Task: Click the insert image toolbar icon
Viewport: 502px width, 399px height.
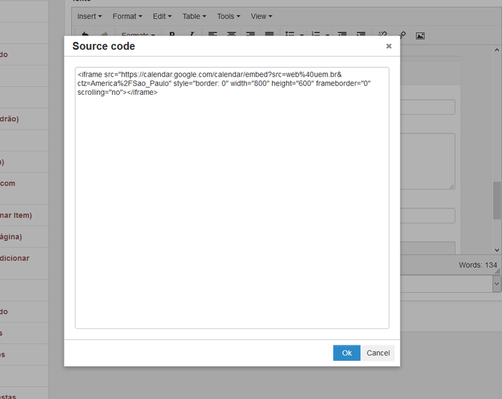Action: click(x=420, y=35)
